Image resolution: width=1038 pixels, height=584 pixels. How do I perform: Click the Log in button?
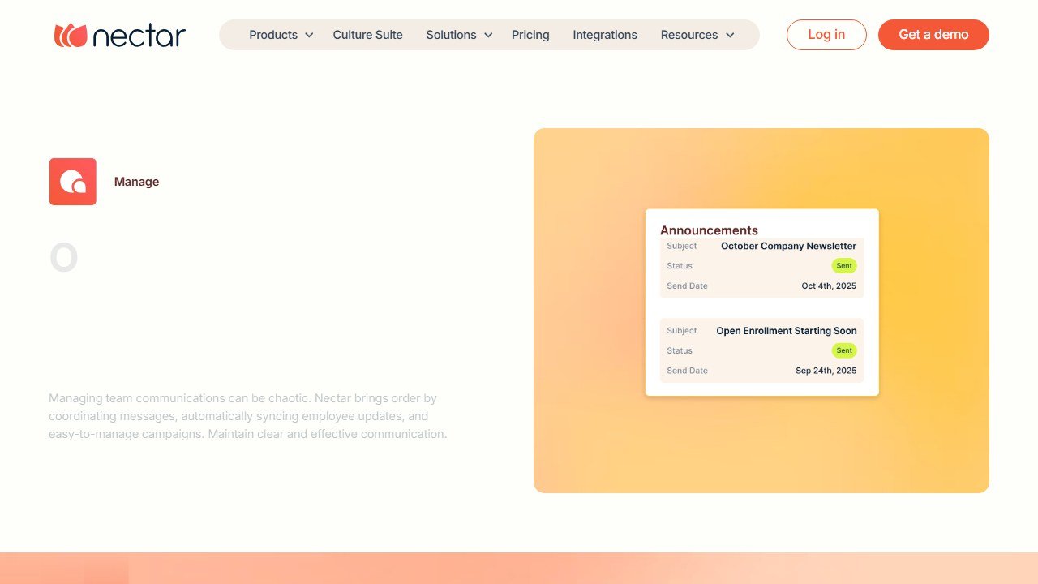(x=826, y=35)
